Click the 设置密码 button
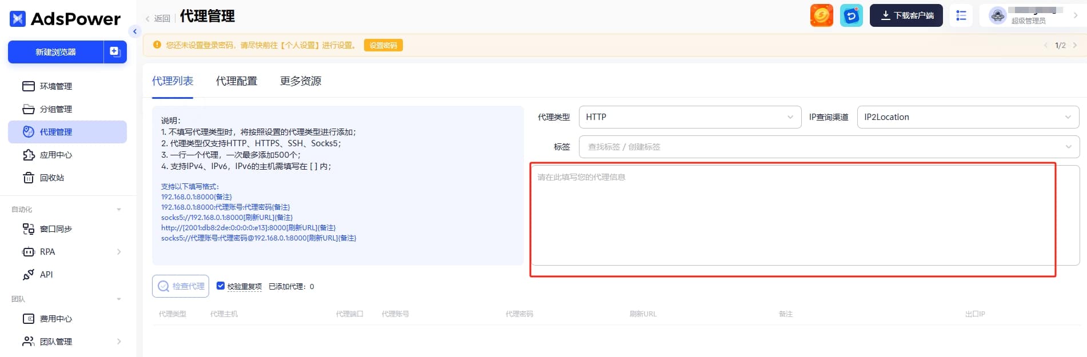Screen dimensions: 1087x357 click(x=383, y=45)
